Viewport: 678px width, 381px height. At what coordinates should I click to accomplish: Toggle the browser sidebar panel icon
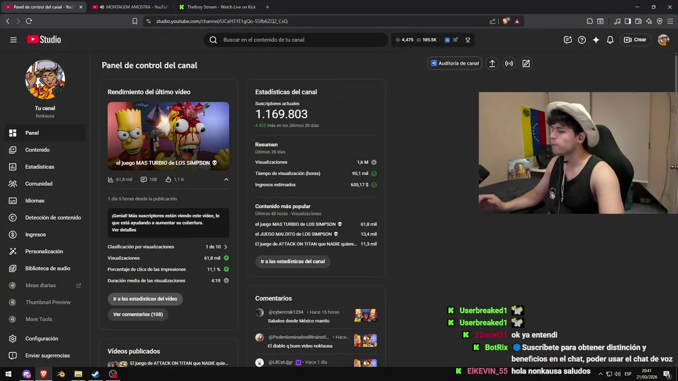click(628, 21)
